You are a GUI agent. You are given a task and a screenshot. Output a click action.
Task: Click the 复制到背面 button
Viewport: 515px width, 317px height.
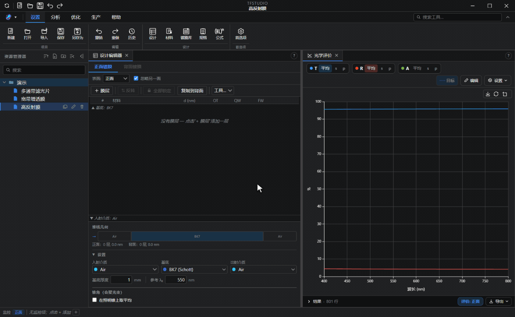click(x=192, y=91)
